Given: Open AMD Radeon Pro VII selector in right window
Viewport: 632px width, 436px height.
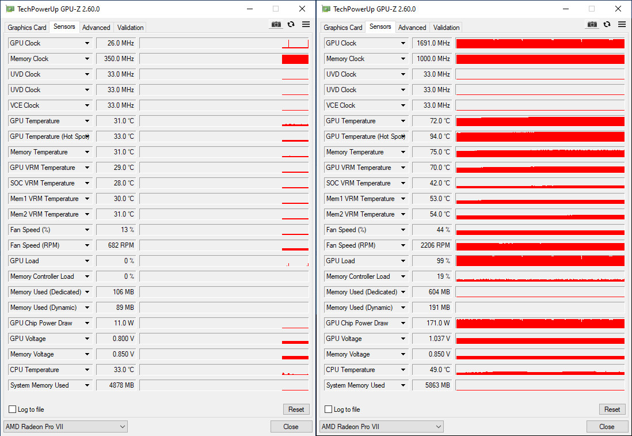Looking at the screenshot, I should (x=382, y=427).
